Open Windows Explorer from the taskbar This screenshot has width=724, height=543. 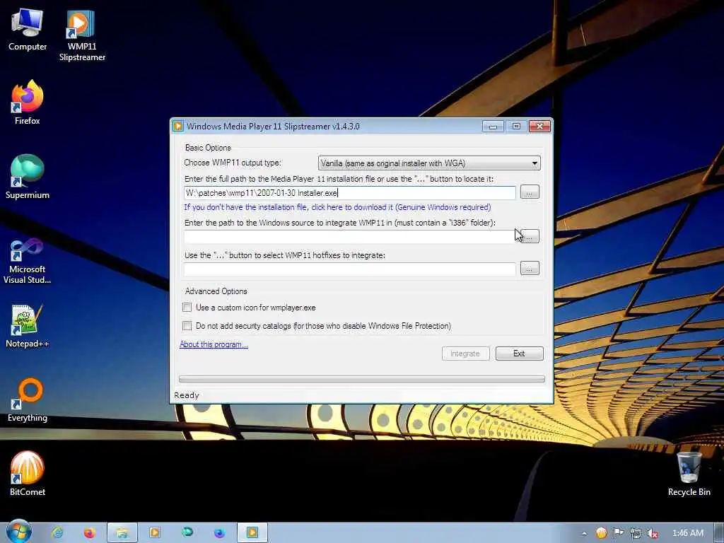pos(122,533)
